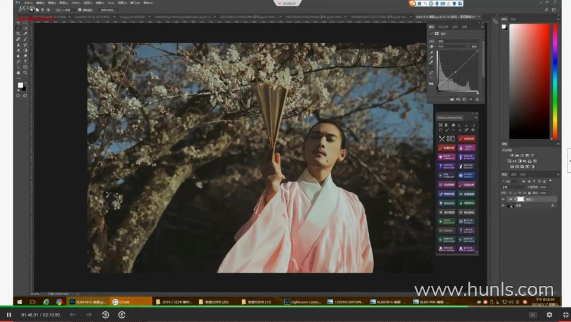The height and width of the screenshot is (322, 571).
Task: Open the Filter menu
Action: point(99,2)
